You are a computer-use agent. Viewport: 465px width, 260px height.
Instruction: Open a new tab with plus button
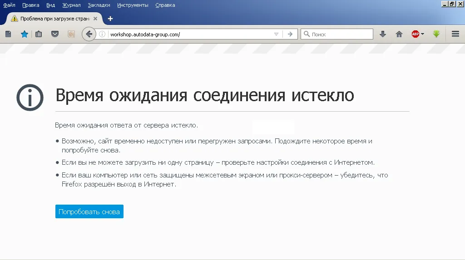[110, 19]
